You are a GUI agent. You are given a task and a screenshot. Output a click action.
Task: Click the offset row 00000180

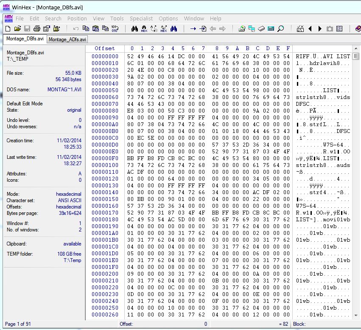pyautogui.click(x=105, y=220)
